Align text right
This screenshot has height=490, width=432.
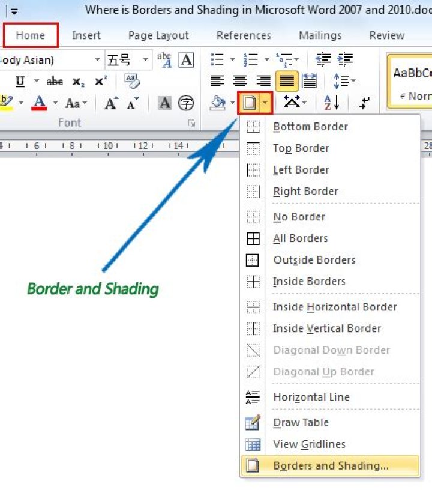pyautogui.click(x=263, y=81)
